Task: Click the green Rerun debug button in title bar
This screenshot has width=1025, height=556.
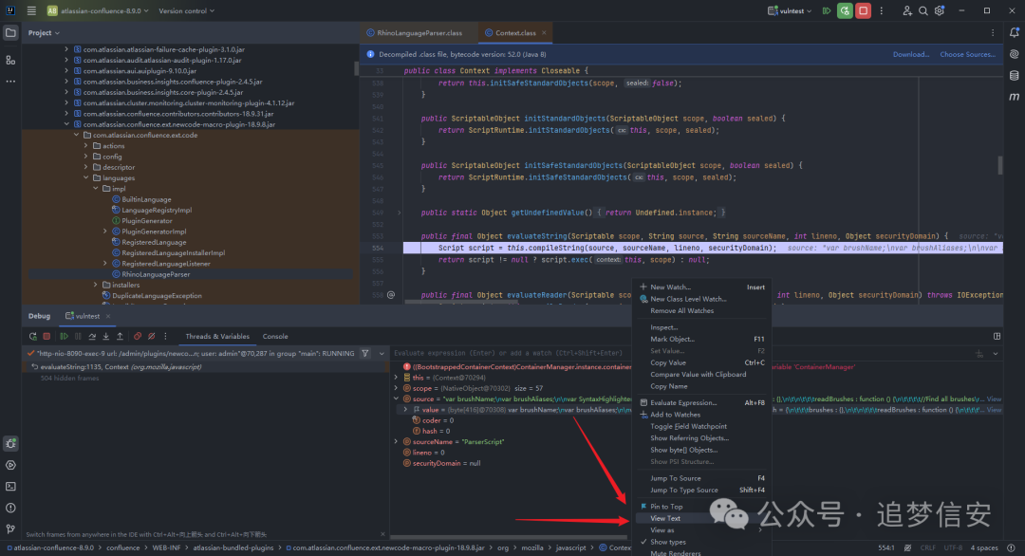Action: point(845,10)
